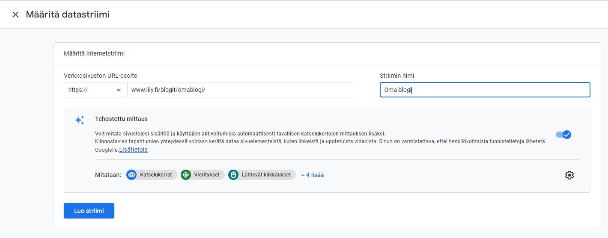Open enhanced measurement settings via gear icon

pyautogui.click(x=569, y=175)
